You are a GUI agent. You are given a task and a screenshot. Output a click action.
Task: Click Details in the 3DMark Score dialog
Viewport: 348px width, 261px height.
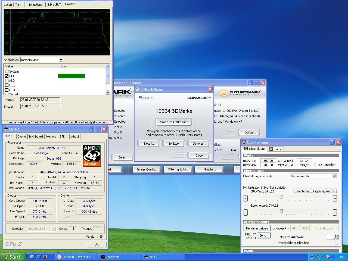point(150,144)
